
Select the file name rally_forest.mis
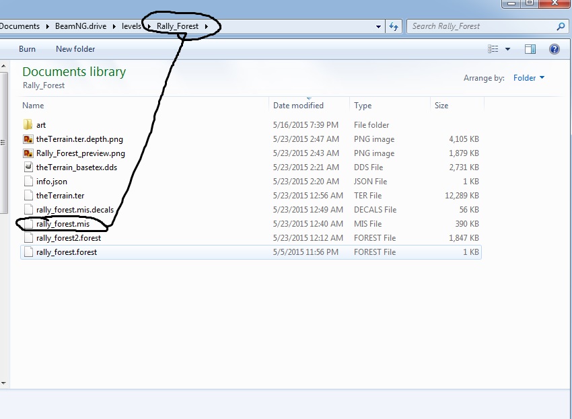(x=63, y=224)
